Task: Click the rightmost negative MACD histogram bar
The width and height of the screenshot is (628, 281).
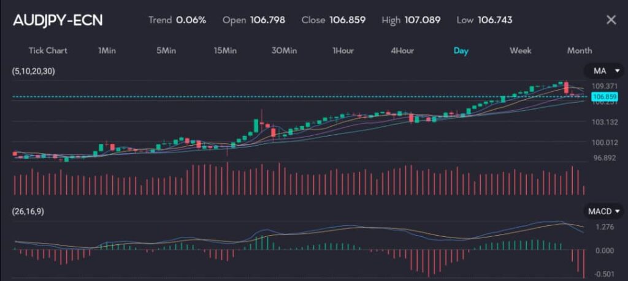Action: click(x=583, y=263)
